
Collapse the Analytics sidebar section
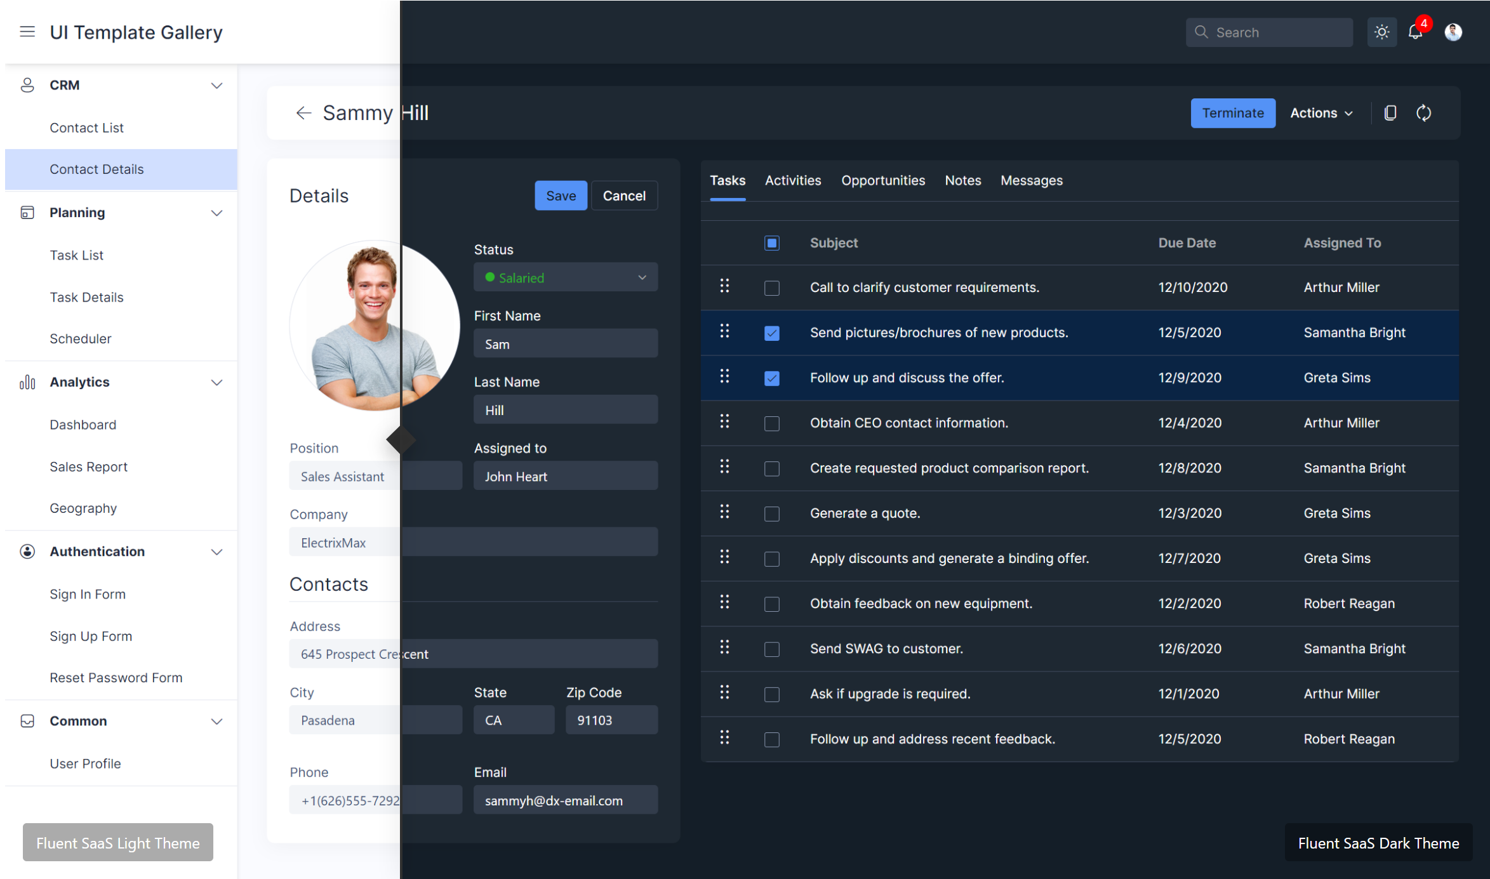(x=216, y=382)
